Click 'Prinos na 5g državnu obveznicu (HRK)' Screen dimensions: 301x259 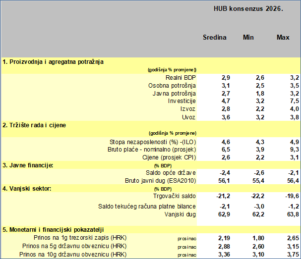point(74,246)
